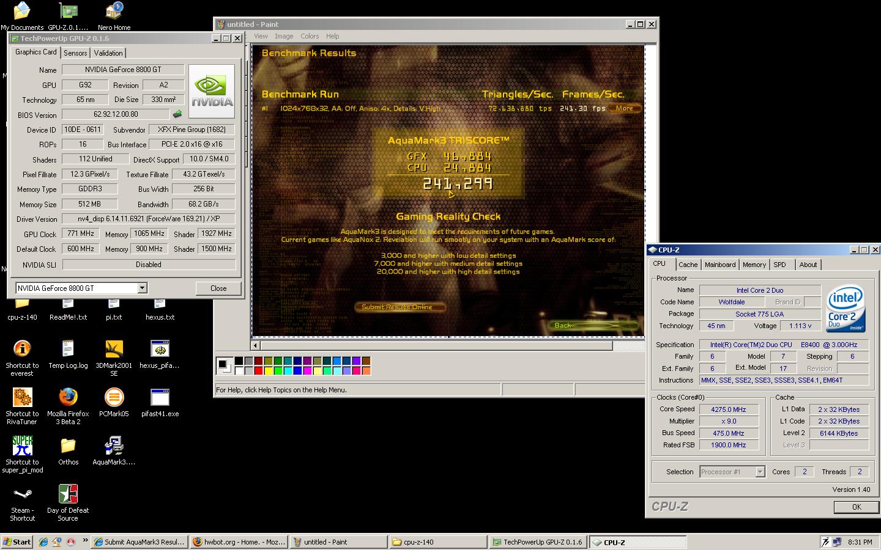
Task: Launch Day of Defeat Source icon
Action: [x=68, y=504]
